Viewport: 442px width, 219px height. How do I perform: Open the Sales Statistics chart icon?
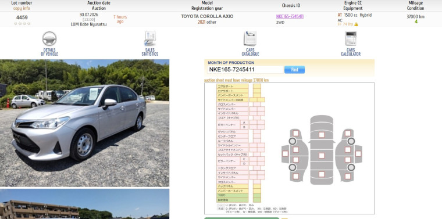[x=150, y=38]
